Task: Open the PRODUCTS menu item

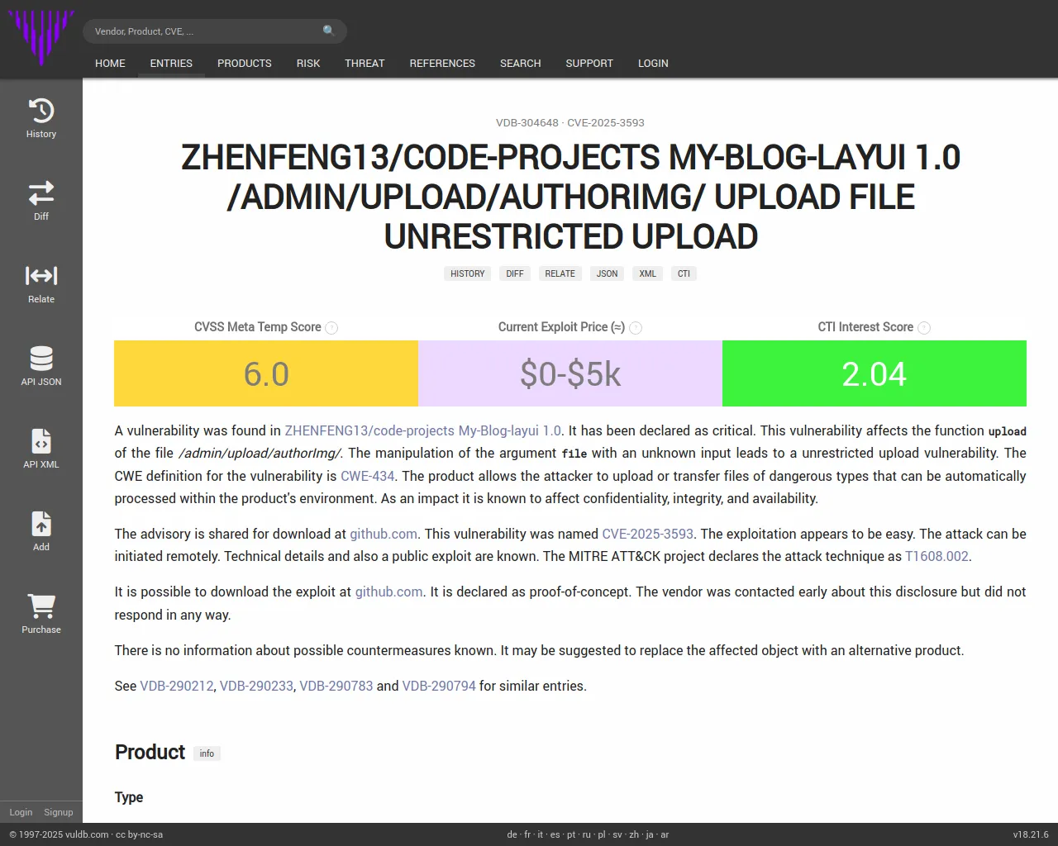Action: (x=245, y=63)
